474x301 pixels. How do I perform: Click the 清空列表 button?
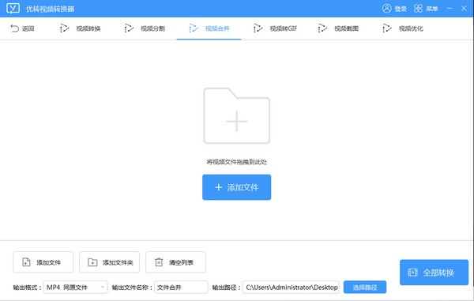click(x=175, y=262)
